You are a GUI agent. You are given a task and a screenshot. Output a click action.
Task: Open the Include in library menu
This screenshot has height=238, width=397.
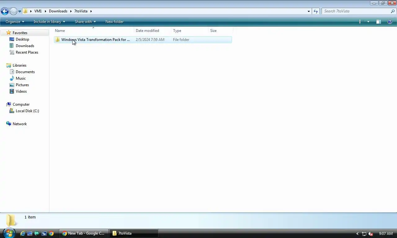click(x=49, y=22)
